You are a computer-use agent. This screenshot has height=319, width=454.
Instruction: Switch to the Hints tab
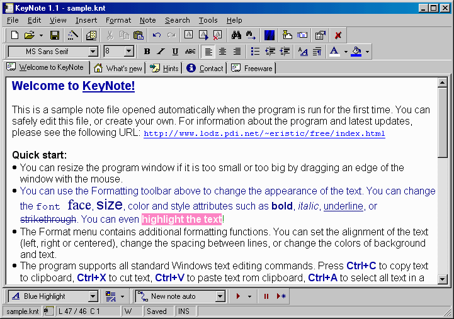164,68
